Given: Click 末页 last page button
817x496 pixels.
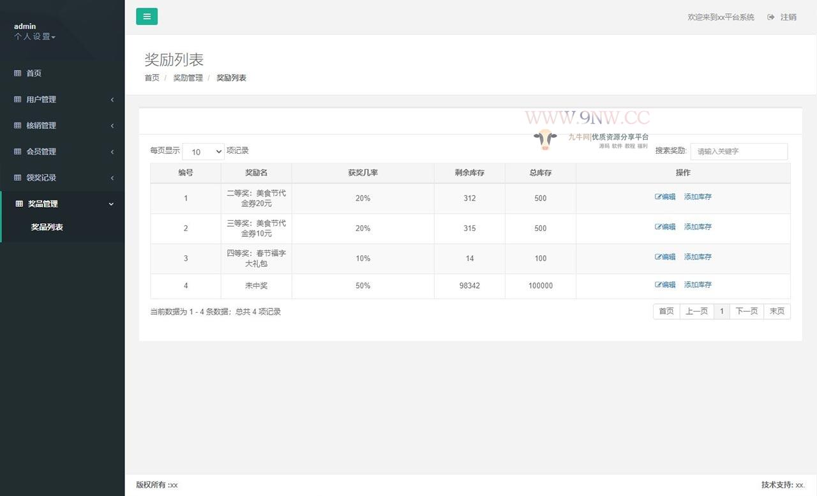Looking at the screenshot, I should pyautogui.click(x=777, y=312).
